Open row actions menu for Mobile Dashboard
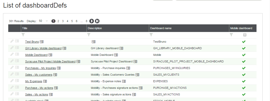Image resolution: width=270 pixels, height=101 pixels. 17,54
